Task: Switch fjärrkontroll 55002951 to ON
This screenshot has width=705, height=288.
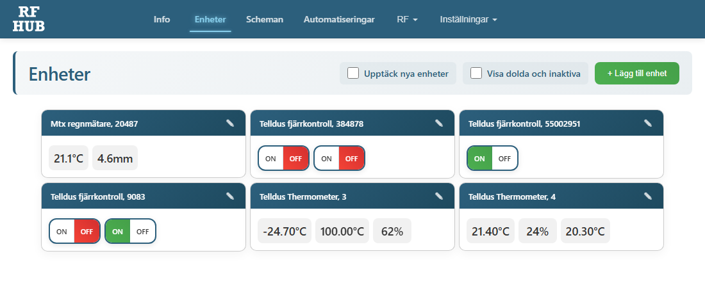Action: tap(480, 158)
